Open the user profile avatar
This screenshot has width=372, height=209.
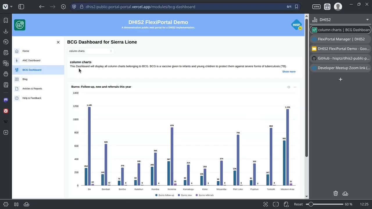click(x=338, y=7)
